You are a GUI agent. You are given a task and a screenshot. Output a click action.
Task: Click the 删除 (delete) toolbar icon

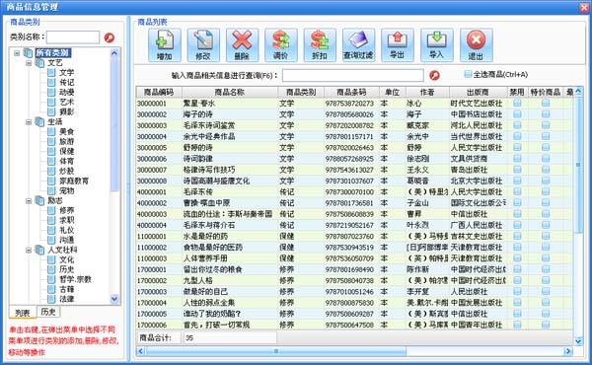pos(242,45)
